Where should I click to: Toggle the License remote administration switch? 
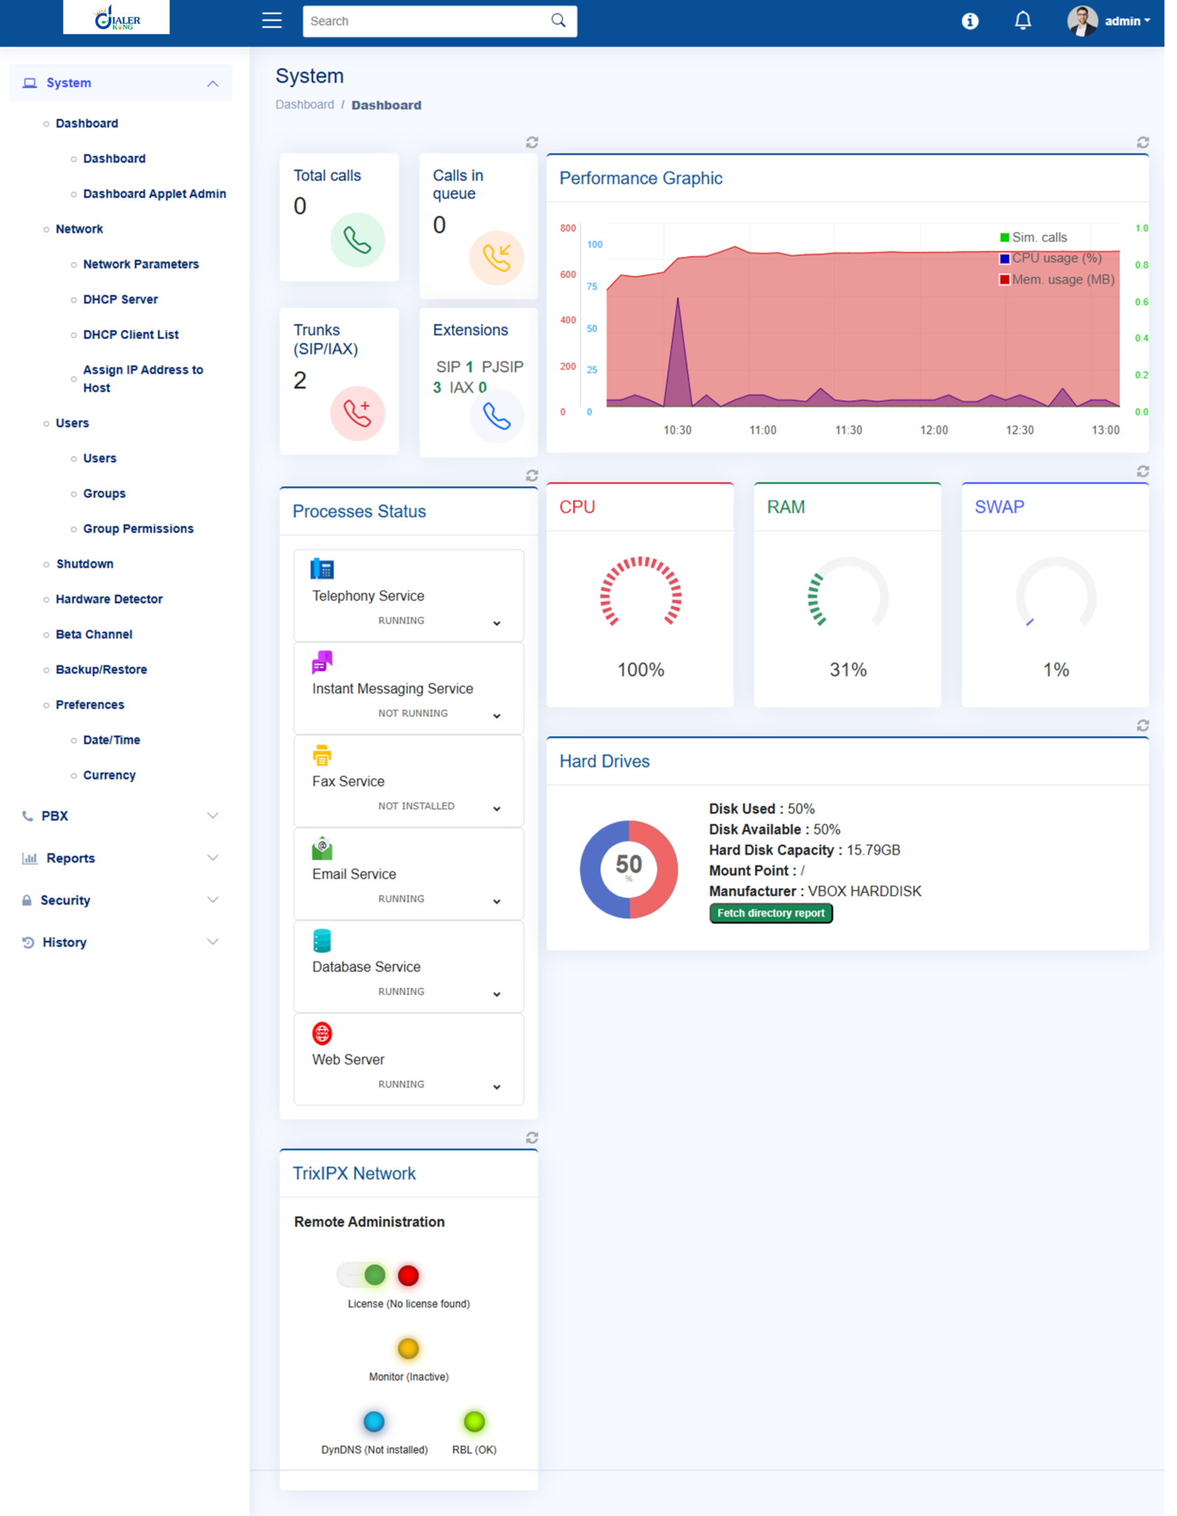click(x=362, y=1275)
